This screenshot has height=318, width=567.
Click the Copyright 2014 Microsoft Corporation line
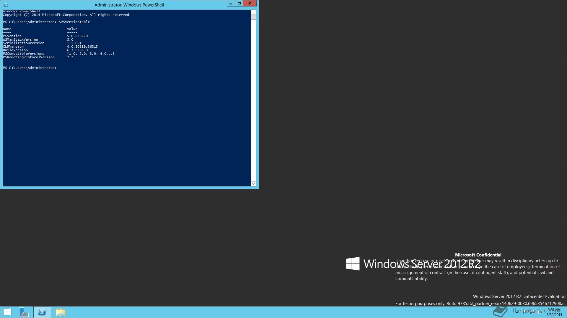67,15
